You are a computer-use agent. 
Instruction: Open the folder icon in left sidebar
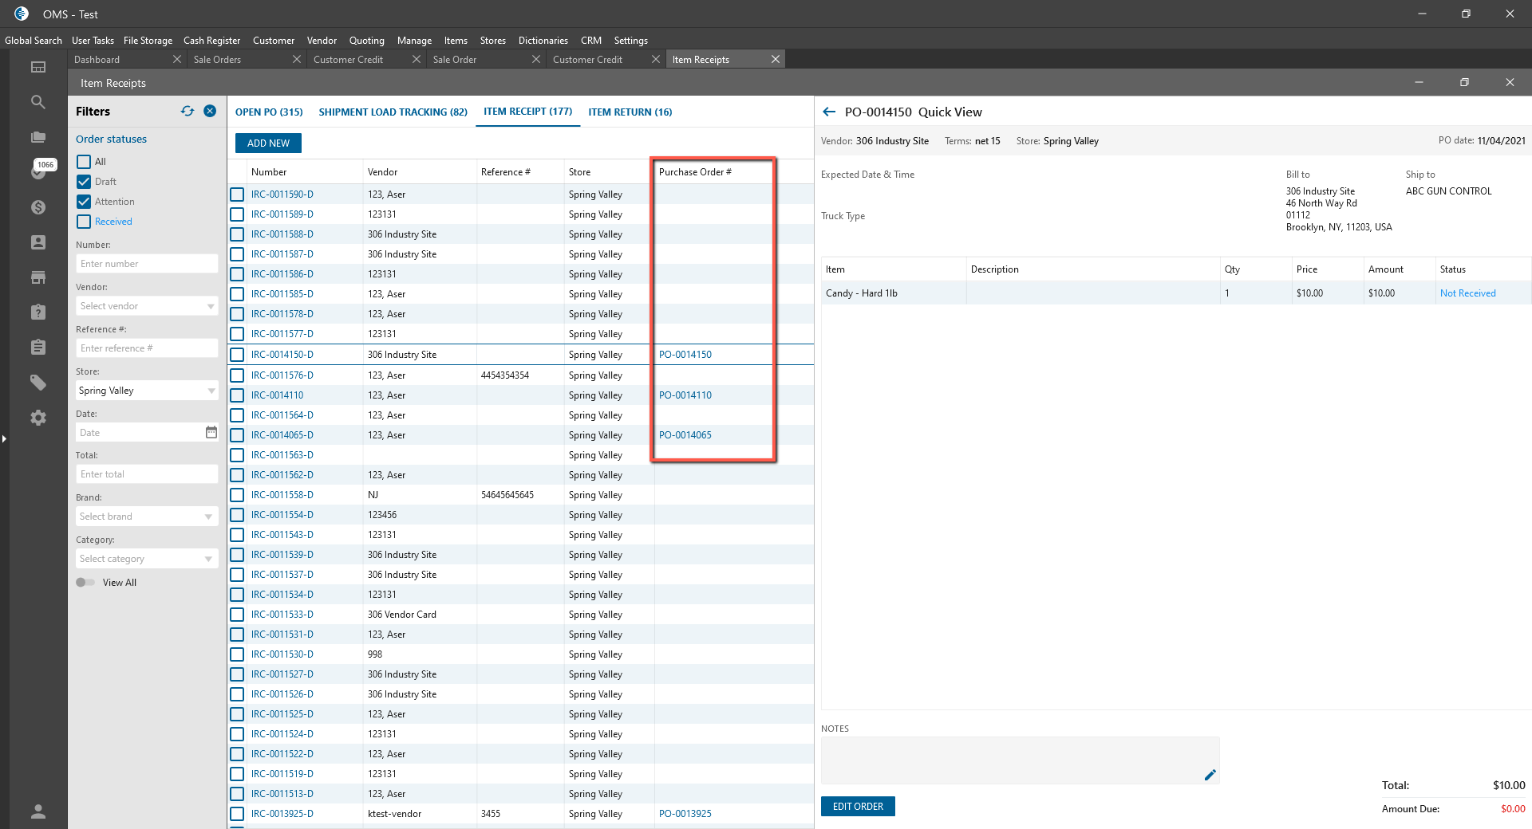pyautogui.click(x=38, y=137)
